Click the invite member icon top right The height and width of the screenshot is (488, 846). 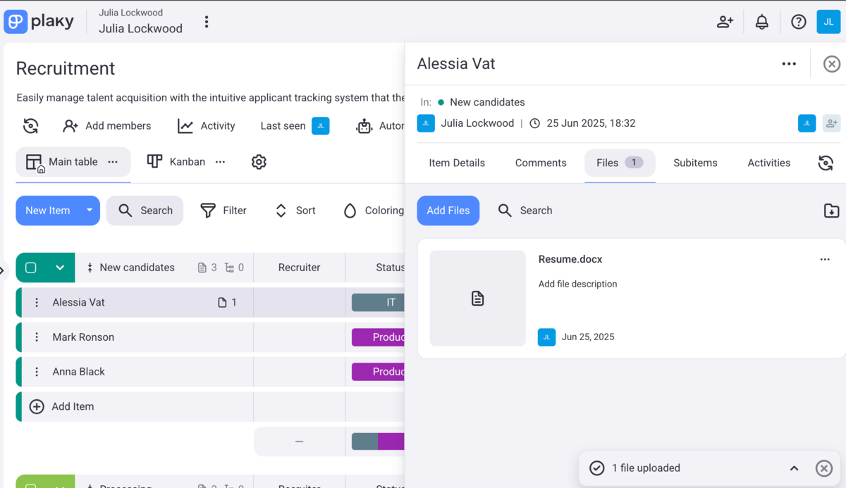click(x=725, y=22)
